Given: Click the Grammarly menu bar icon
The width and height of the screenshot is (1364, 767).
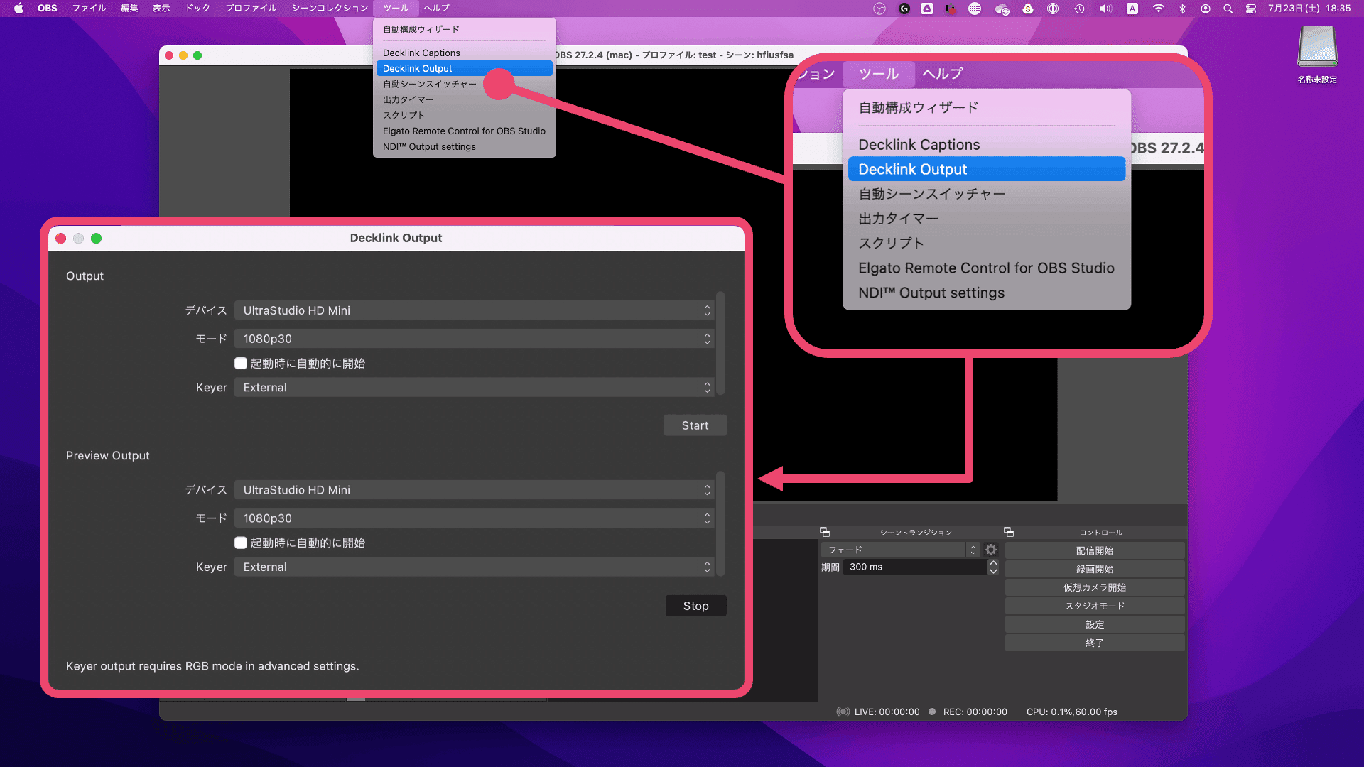Looking at the screenshot, I should click(x=904, y=9).
